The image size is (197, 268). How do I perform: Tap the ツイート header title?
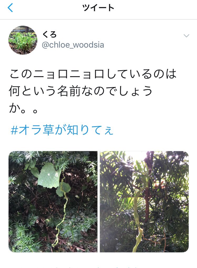tap(98, 8)
